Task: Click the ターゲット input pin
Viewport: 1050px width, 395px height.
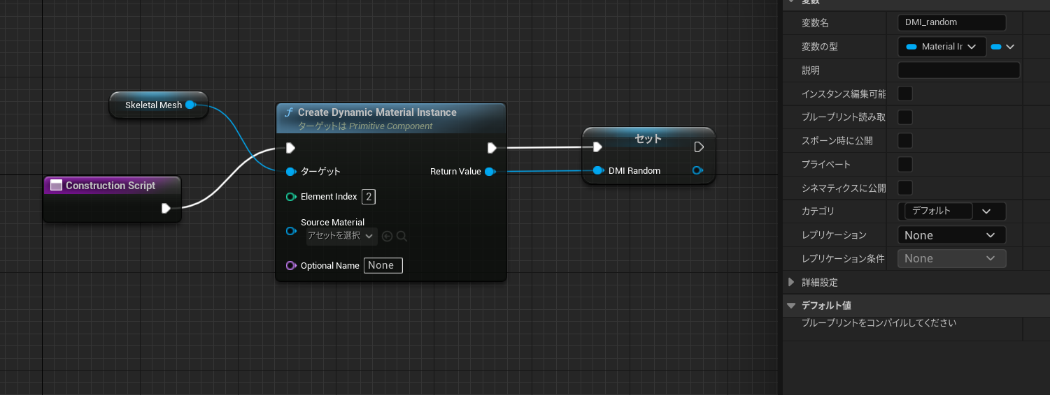Action: click(x=291, y=171)
